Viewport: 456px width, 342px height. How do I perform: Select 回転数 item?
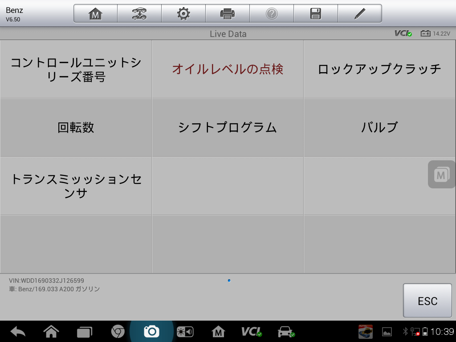[x=76, y=128]
